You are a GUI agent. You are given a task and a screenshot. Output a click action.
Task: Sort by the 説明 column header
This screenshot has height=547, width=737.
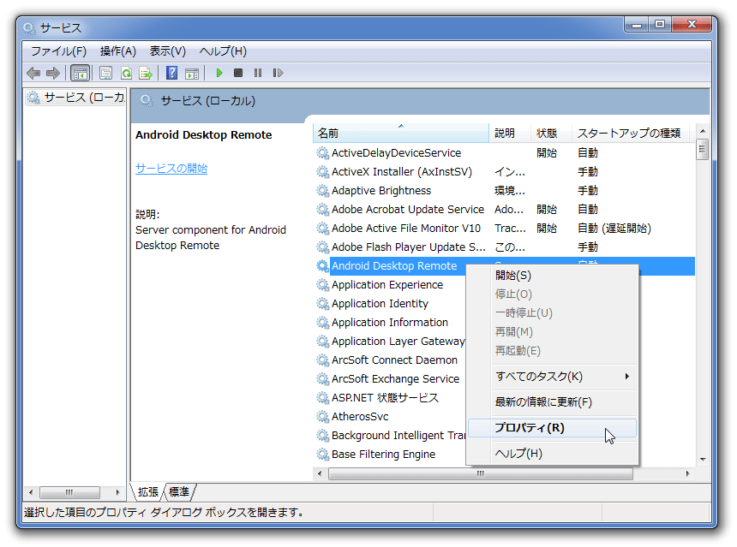click(x=510, y=134)
